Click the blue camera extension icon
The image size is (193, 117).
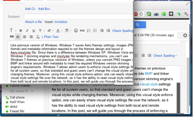tap(156, 14)
